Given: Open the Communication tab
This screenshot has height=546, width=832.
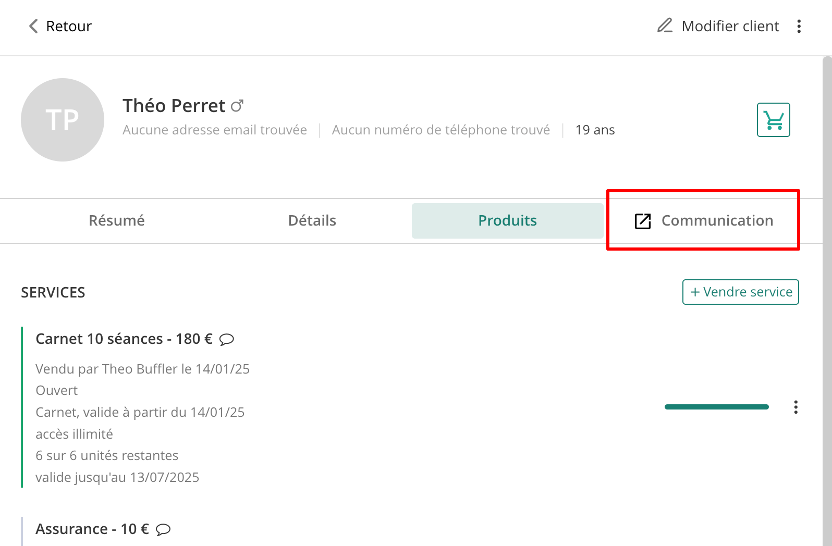Looking at the screenshot, I should (x=703, y=221).
